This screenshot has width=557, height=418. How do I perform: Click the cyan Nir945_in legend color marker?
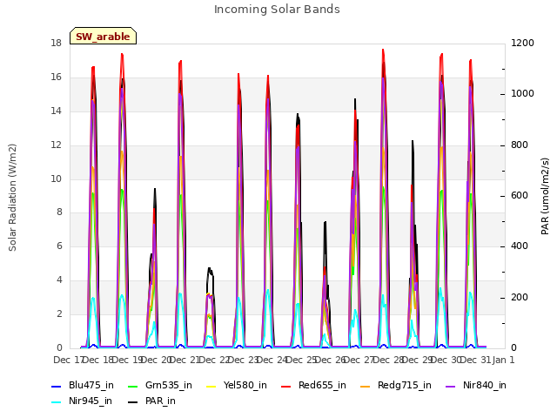pyautogui.click(x=57, y=402)
